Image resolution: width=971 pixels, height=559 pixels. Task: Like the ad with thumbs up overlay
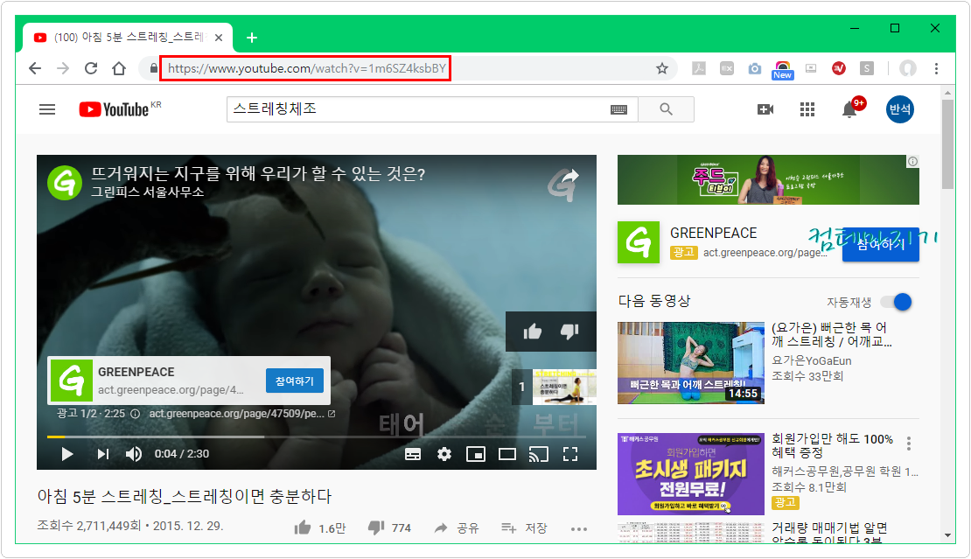533,332
